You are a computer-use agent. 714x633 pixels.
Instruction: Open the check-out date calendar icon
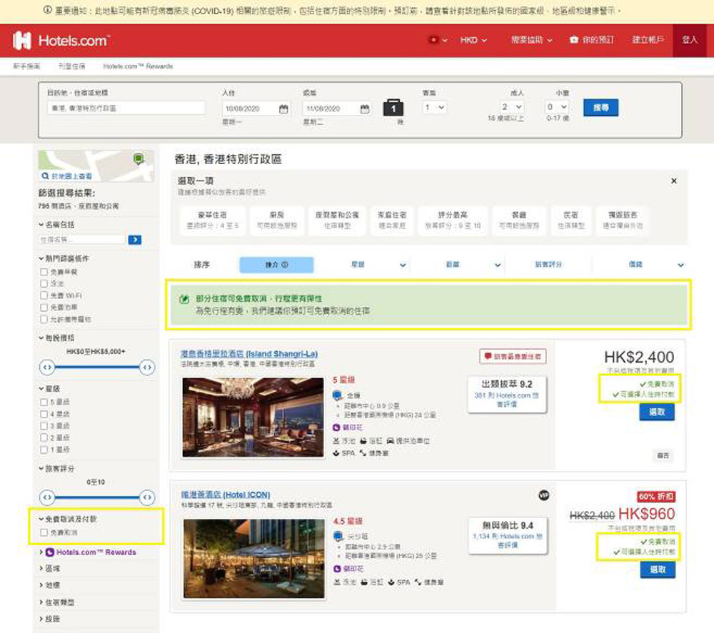pyautogui.click(x=364, y=109)
